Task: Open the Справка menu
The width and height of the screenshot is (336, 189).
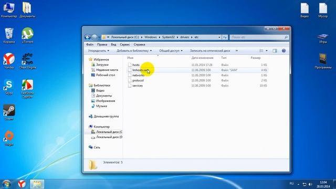Action: [x=139, y=45]
